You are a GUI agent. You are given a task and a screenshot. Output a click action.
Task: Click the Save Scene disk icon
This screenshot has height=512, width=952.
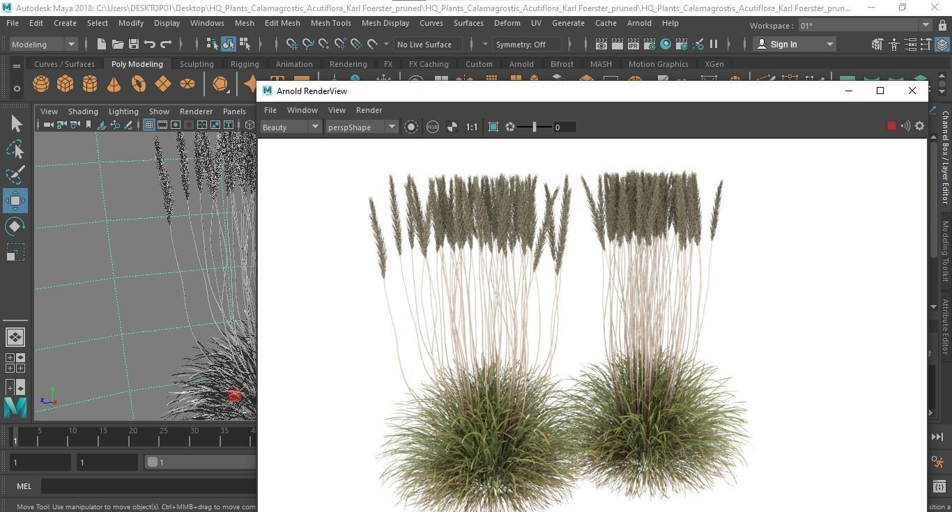tap(134, 45)
